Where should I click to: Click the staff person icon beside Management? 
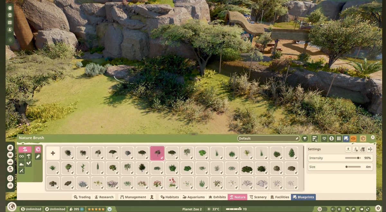(x=152, y=197)
